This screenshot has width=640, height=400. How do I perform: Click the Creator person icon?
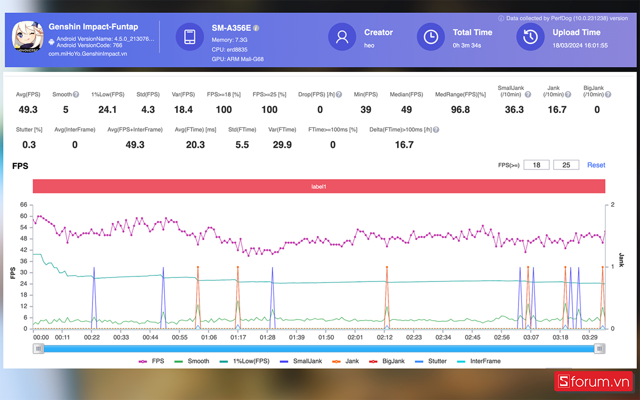pyautogui.click(x=342, y=37)
